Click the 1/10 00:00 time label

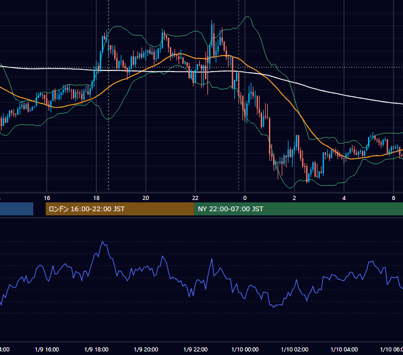(245, 349)
